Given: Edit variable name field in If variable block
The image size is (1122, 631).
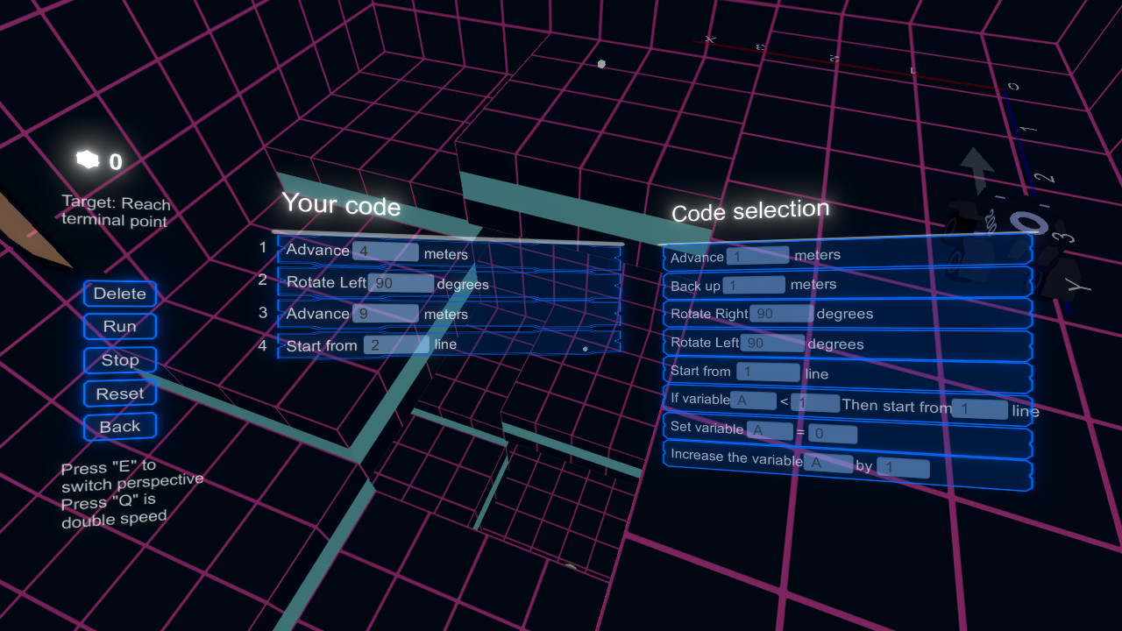Looking at the screenshot, I should pos(753,401).
